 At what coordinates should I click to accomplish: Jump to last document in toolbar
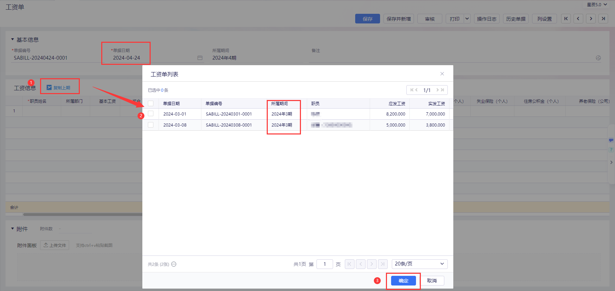(x=603, y=19)
